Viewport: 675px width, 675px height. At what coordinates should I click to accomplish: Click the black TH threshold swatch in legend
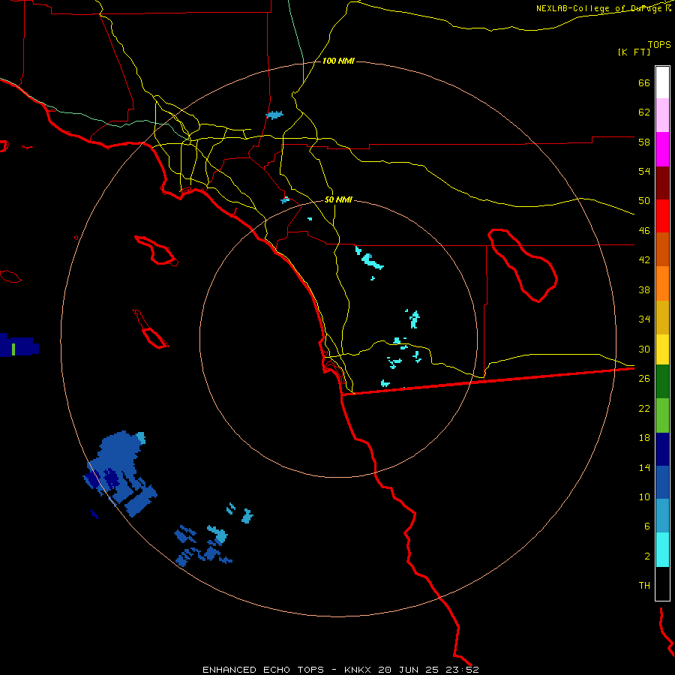coord(662,583)
